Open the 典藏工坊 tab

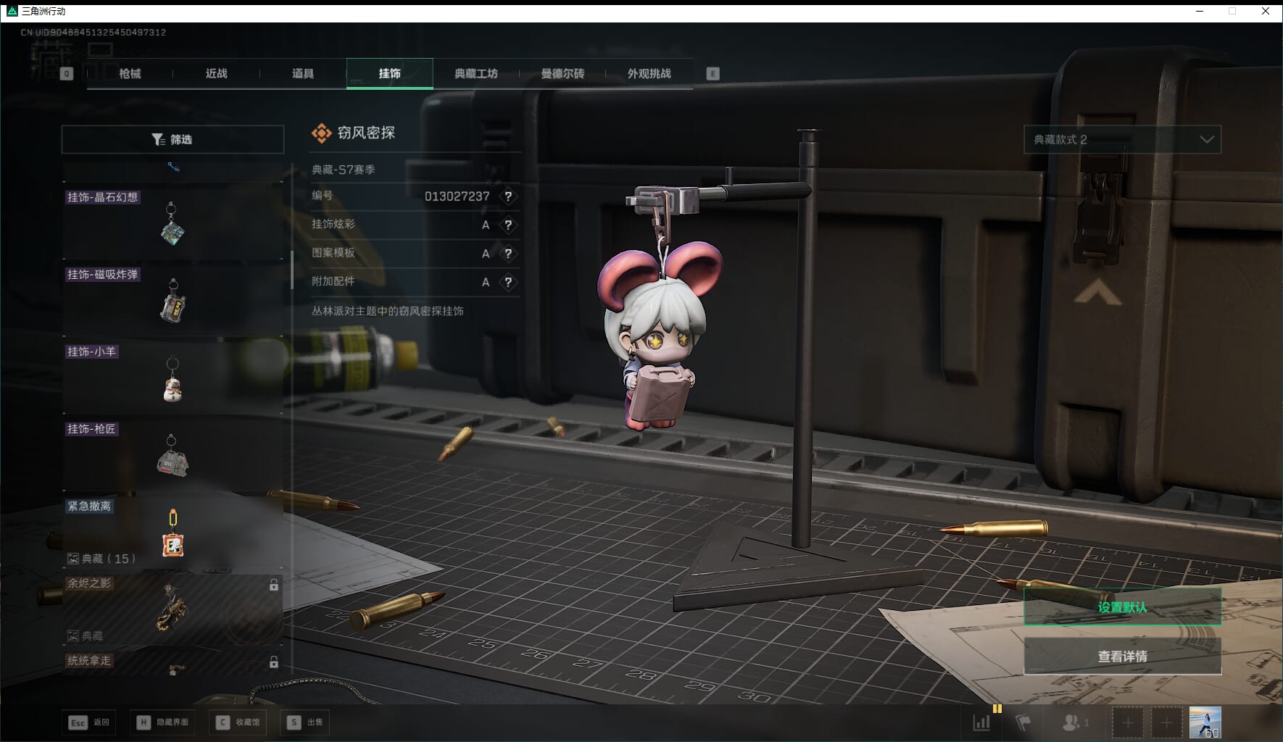pos(476,73)
